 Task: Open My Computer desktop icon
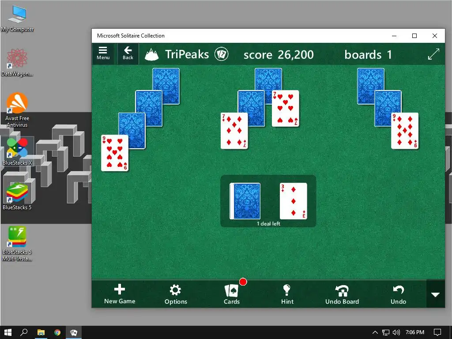(17, 18)
